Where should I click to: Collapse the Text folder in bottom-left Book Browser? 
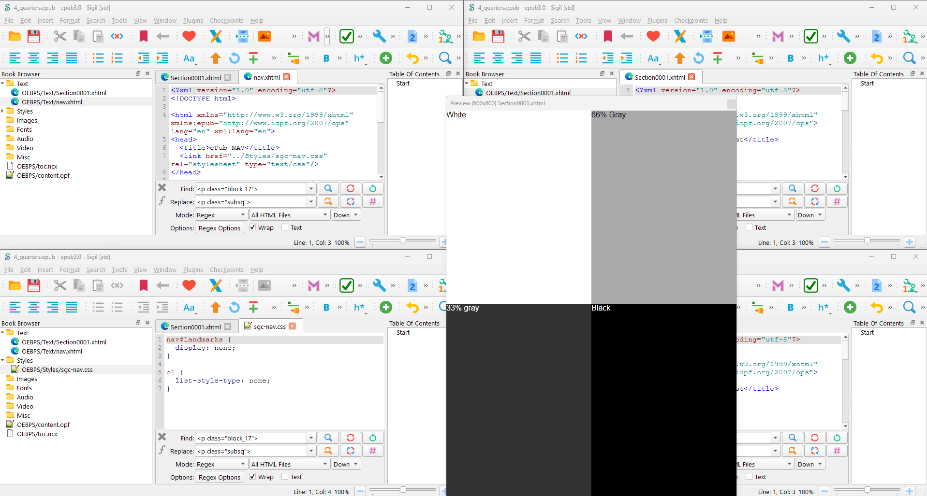pos(3,333)
